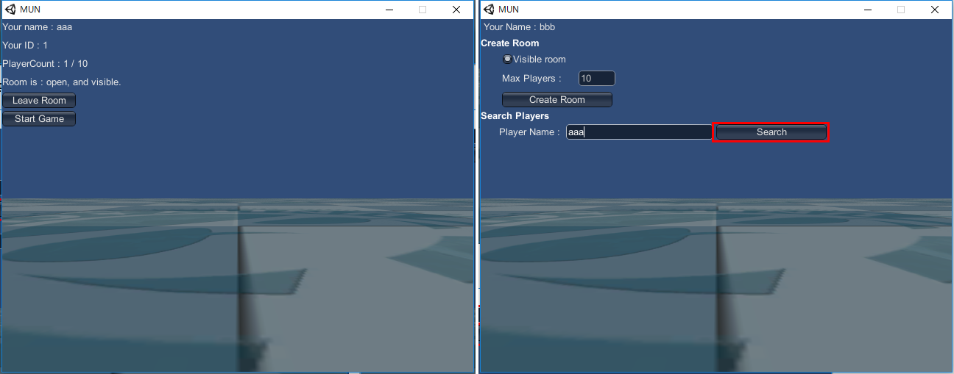Close the left MUN window

click(456, 10)
